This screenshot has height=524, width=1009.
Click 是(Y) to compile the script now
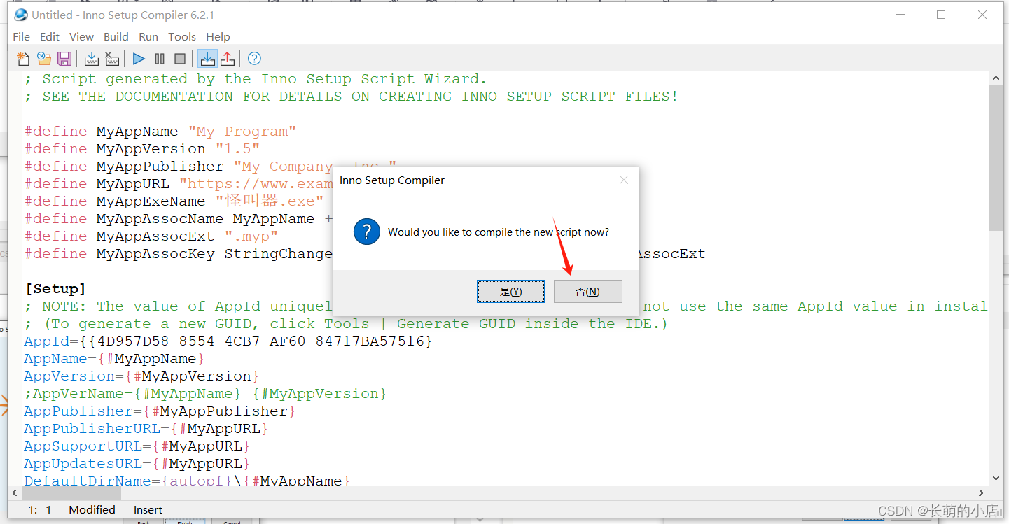pyautogui.click(x=511, y=292)
